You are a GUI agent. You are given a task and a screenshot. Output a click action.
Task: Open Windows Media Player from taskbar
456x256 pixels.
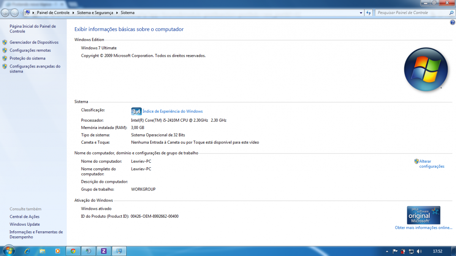click(58, 251)
